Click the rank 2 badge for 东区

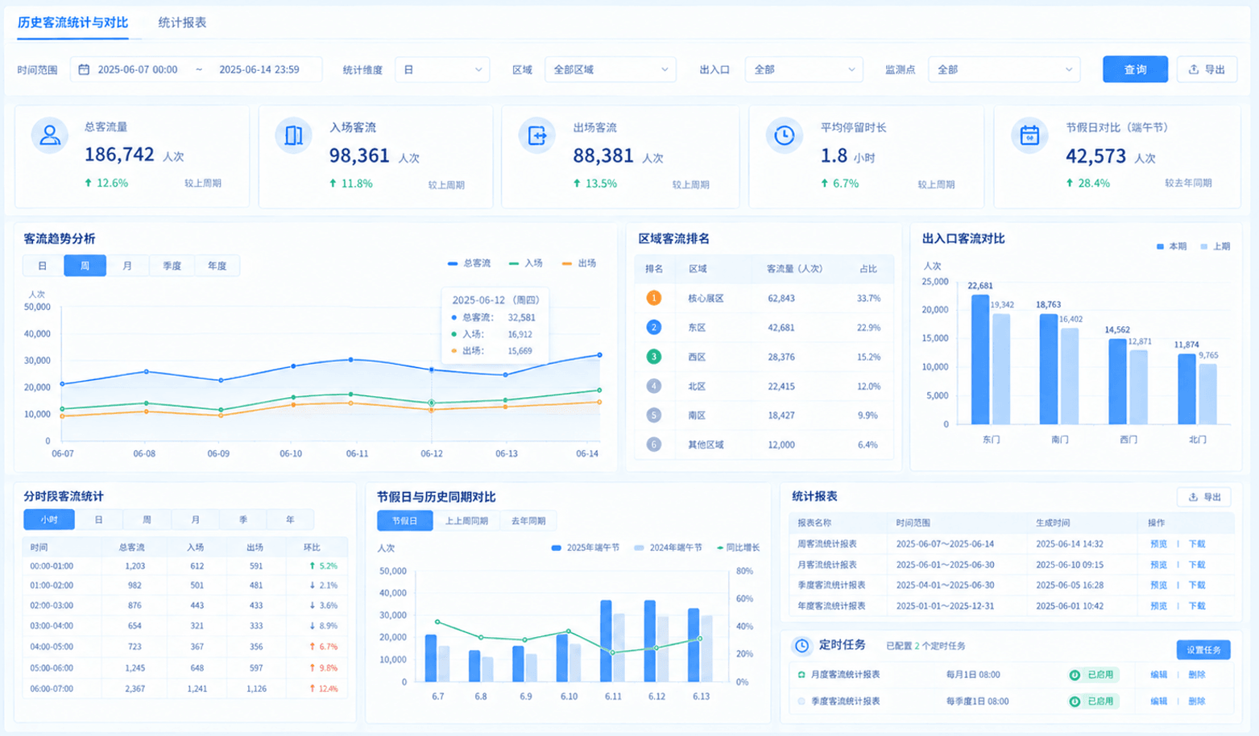point(654,327)
